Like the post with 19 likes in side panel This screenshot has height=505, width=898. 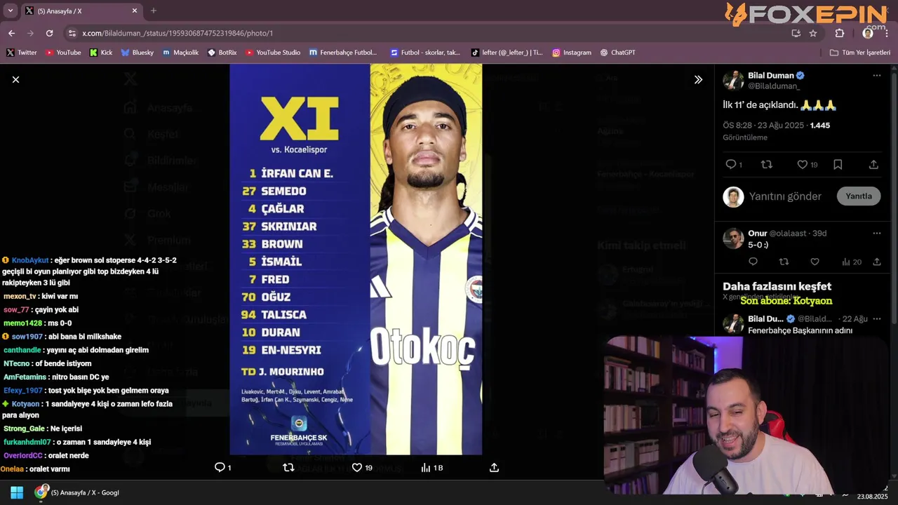[803, 165]
